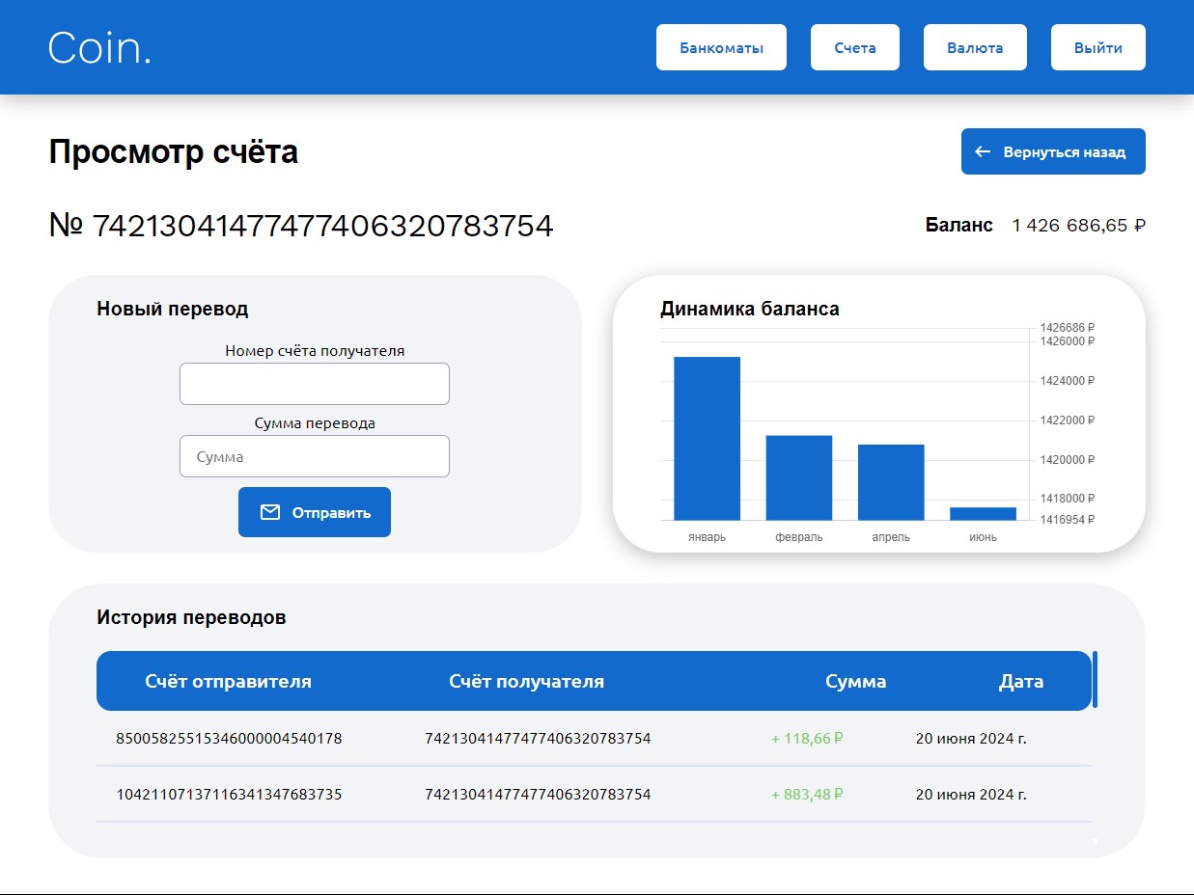This screenshot has width=1194, height=895.
Task: Select the transfer row with +118,66 ₽
Action: click(594, 739)
